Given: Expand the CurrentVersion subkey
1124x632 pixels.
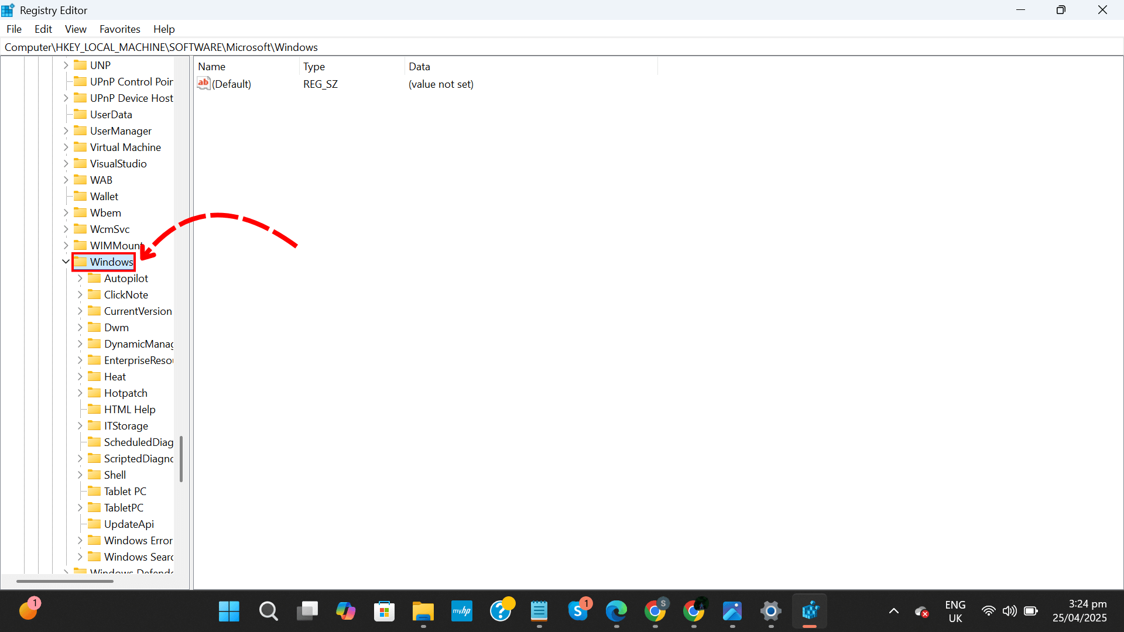Looking at the screenshot, I should pos(80,311).
